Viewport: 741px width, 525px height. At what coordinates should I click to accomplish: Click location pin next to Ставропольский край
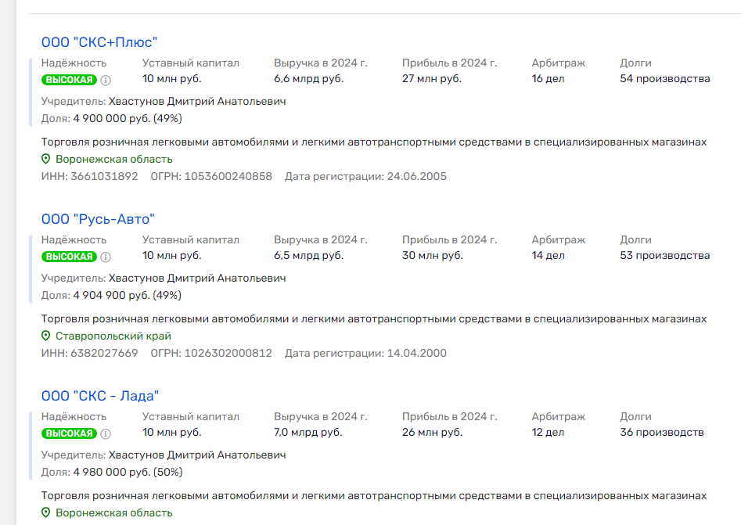(x=45, y=336)
